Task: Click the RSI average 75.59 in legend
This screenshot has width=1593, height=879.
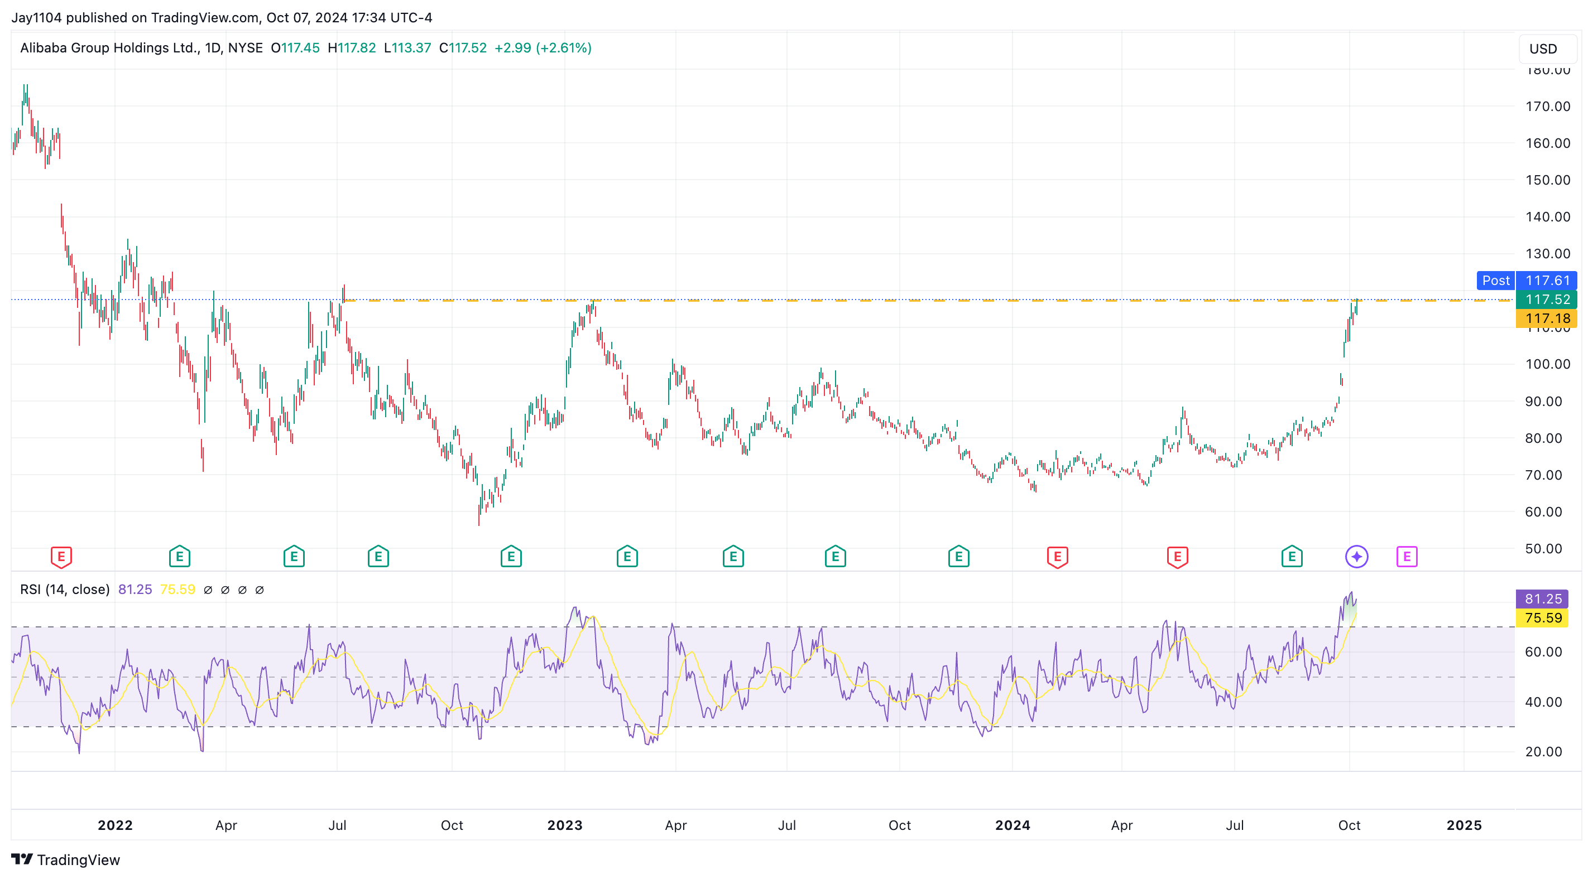Action: pyautogui.click(x=177, y=590)
